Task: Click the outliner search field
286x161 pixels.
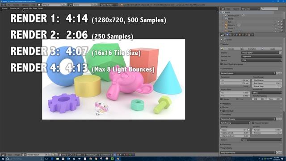Action: (269, 9)
